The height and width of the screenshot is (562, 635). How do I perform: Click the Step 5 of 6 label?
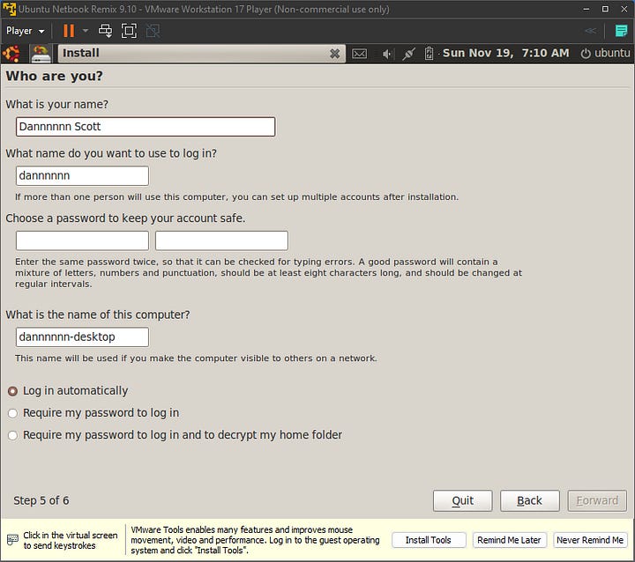pos(41,501)
